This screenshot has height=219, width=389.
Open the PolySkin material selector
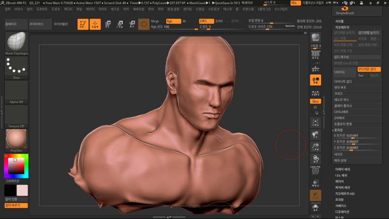click(x=16, y=140)
